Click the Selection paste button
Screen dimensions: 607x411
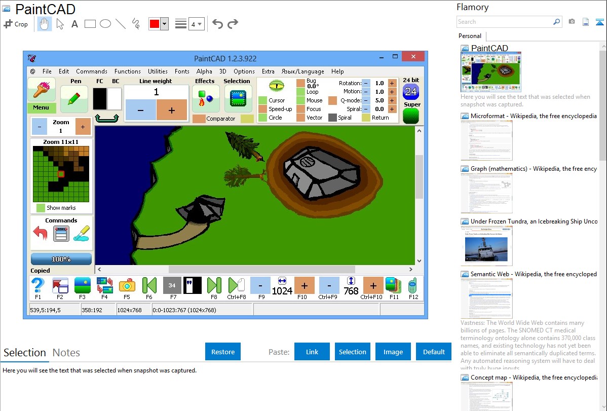pyautogui.click(x=352, y=352)
